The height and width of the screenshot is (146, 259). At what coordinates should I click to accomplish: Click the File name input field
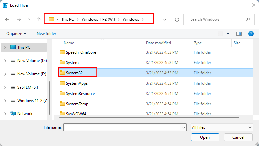pos(122,127)
